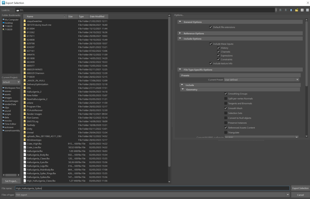
Task: Click the File name input field
Action: tap(151, 188)
